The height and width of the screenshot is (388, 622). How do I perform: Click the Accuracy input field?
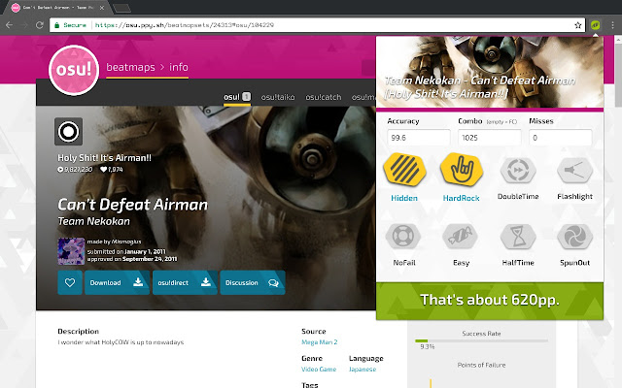419,138
